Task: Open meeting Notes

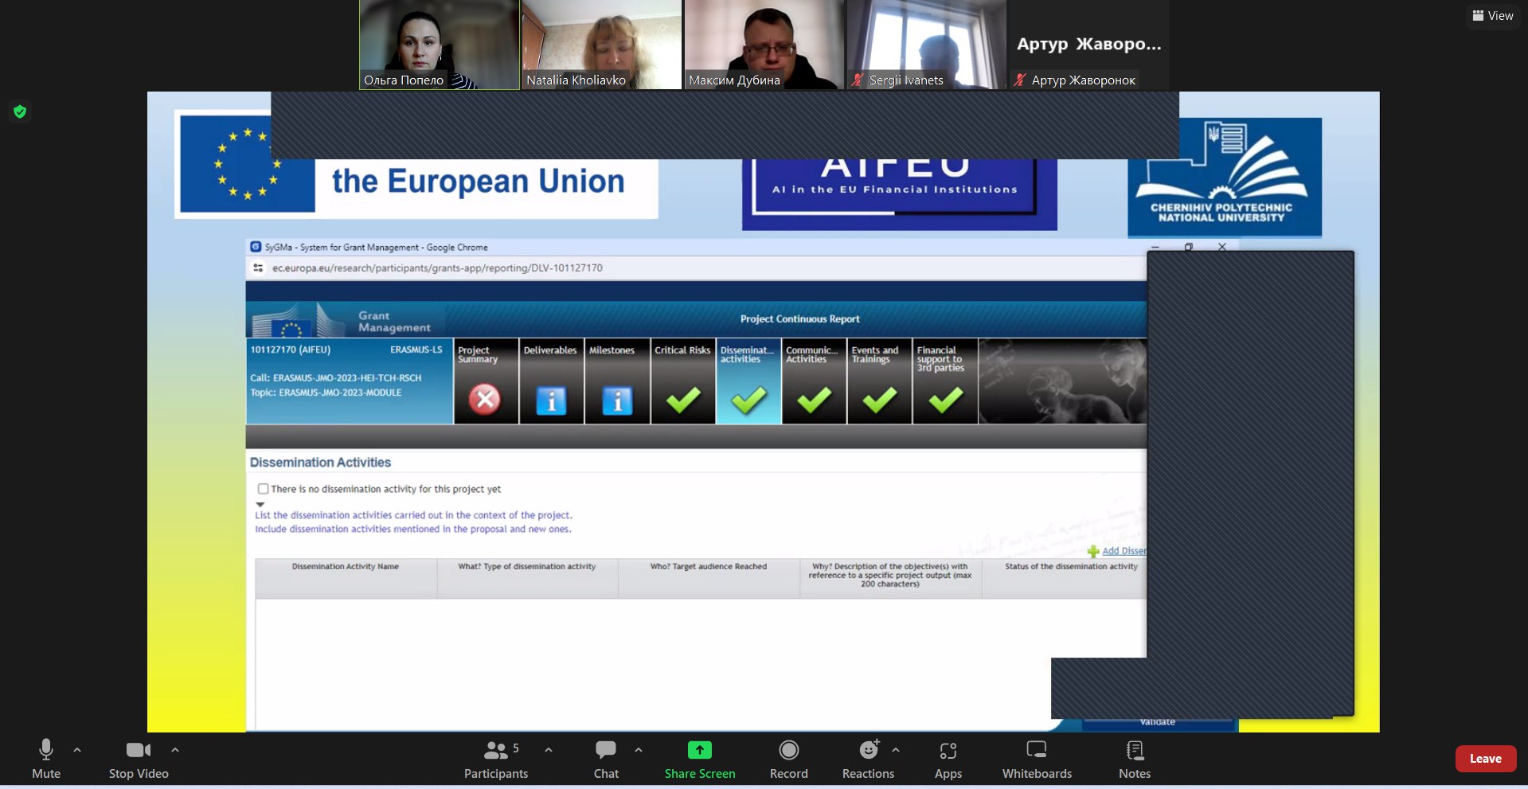Action: (x=1134, y=758)
